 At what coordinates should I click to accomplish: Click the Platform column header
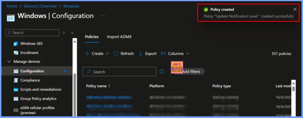157,86
